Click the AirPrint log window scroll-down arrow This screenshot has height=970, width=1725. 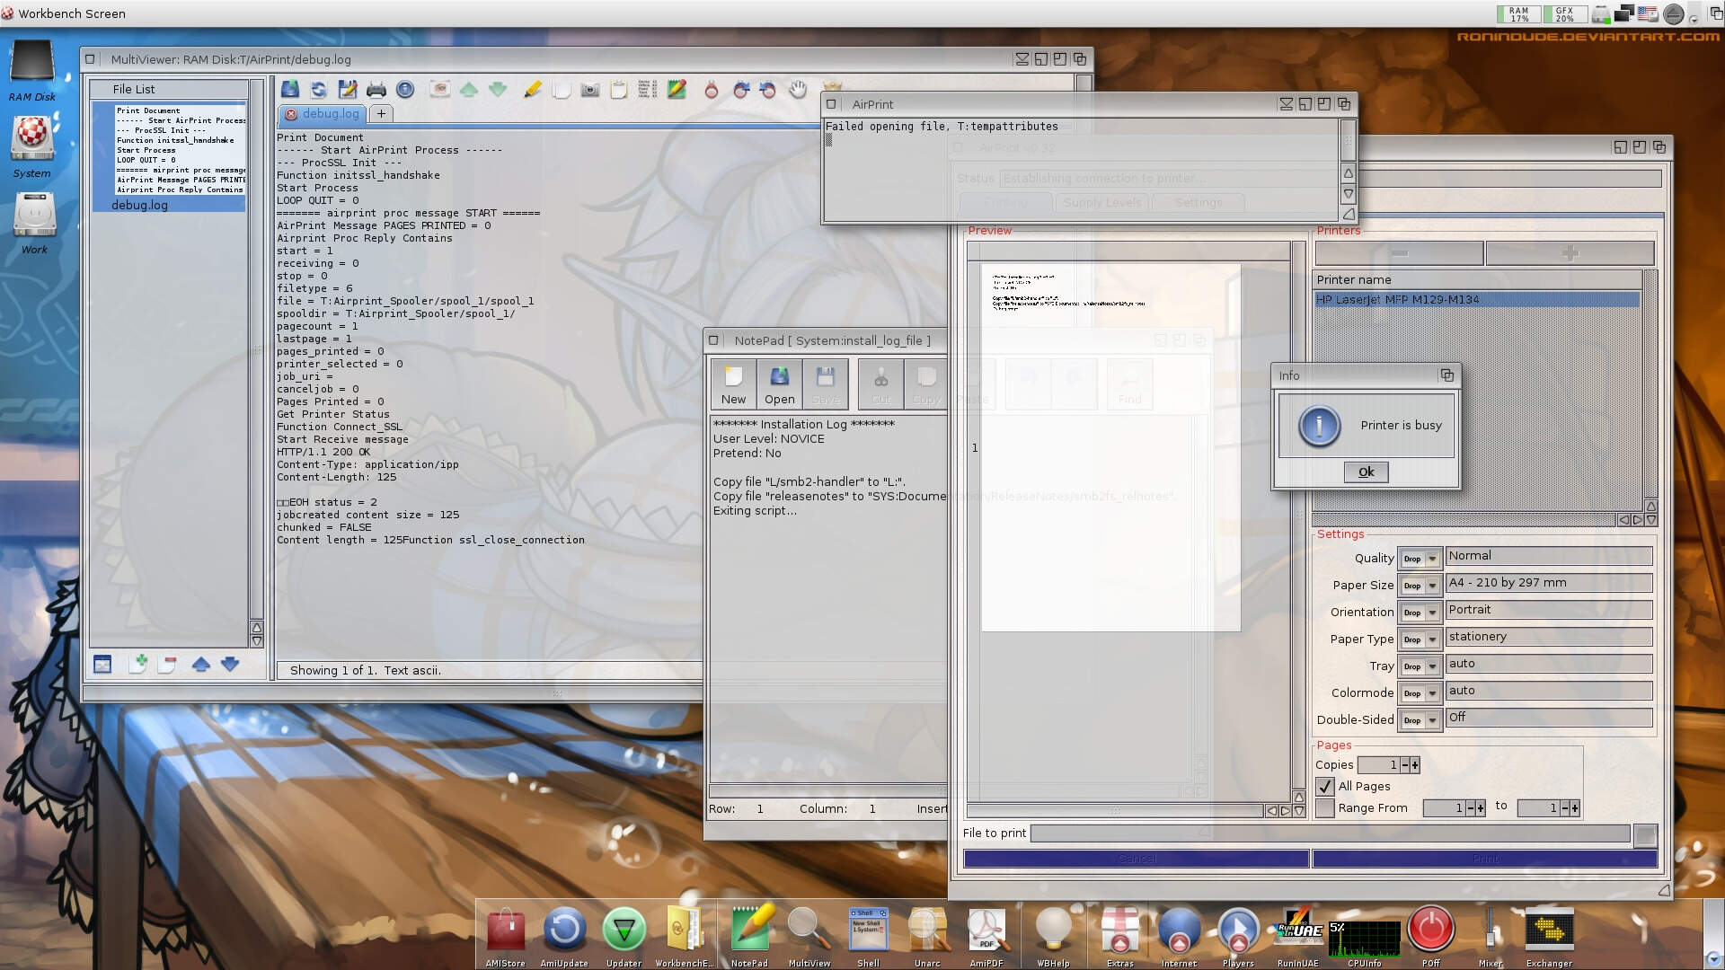click(1348, 193)
